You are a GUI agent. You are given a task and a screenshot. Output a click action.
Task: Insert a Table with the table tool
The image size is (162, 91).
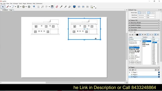[x=52, y=7]
